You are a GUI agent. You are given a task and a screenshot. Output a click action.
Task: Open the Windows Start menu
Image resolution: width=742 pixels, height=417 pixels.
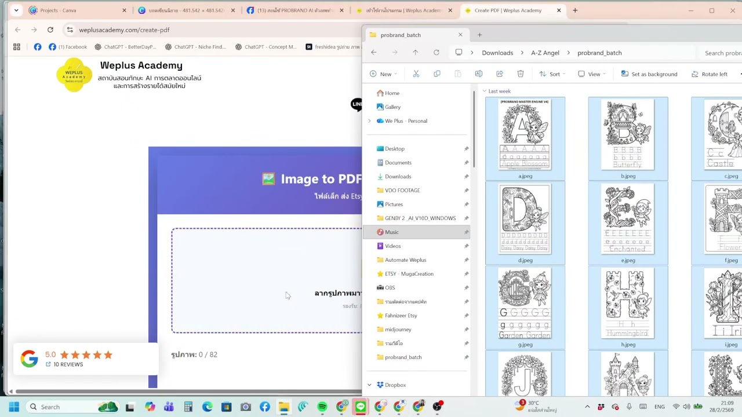(x=14, y=407)
